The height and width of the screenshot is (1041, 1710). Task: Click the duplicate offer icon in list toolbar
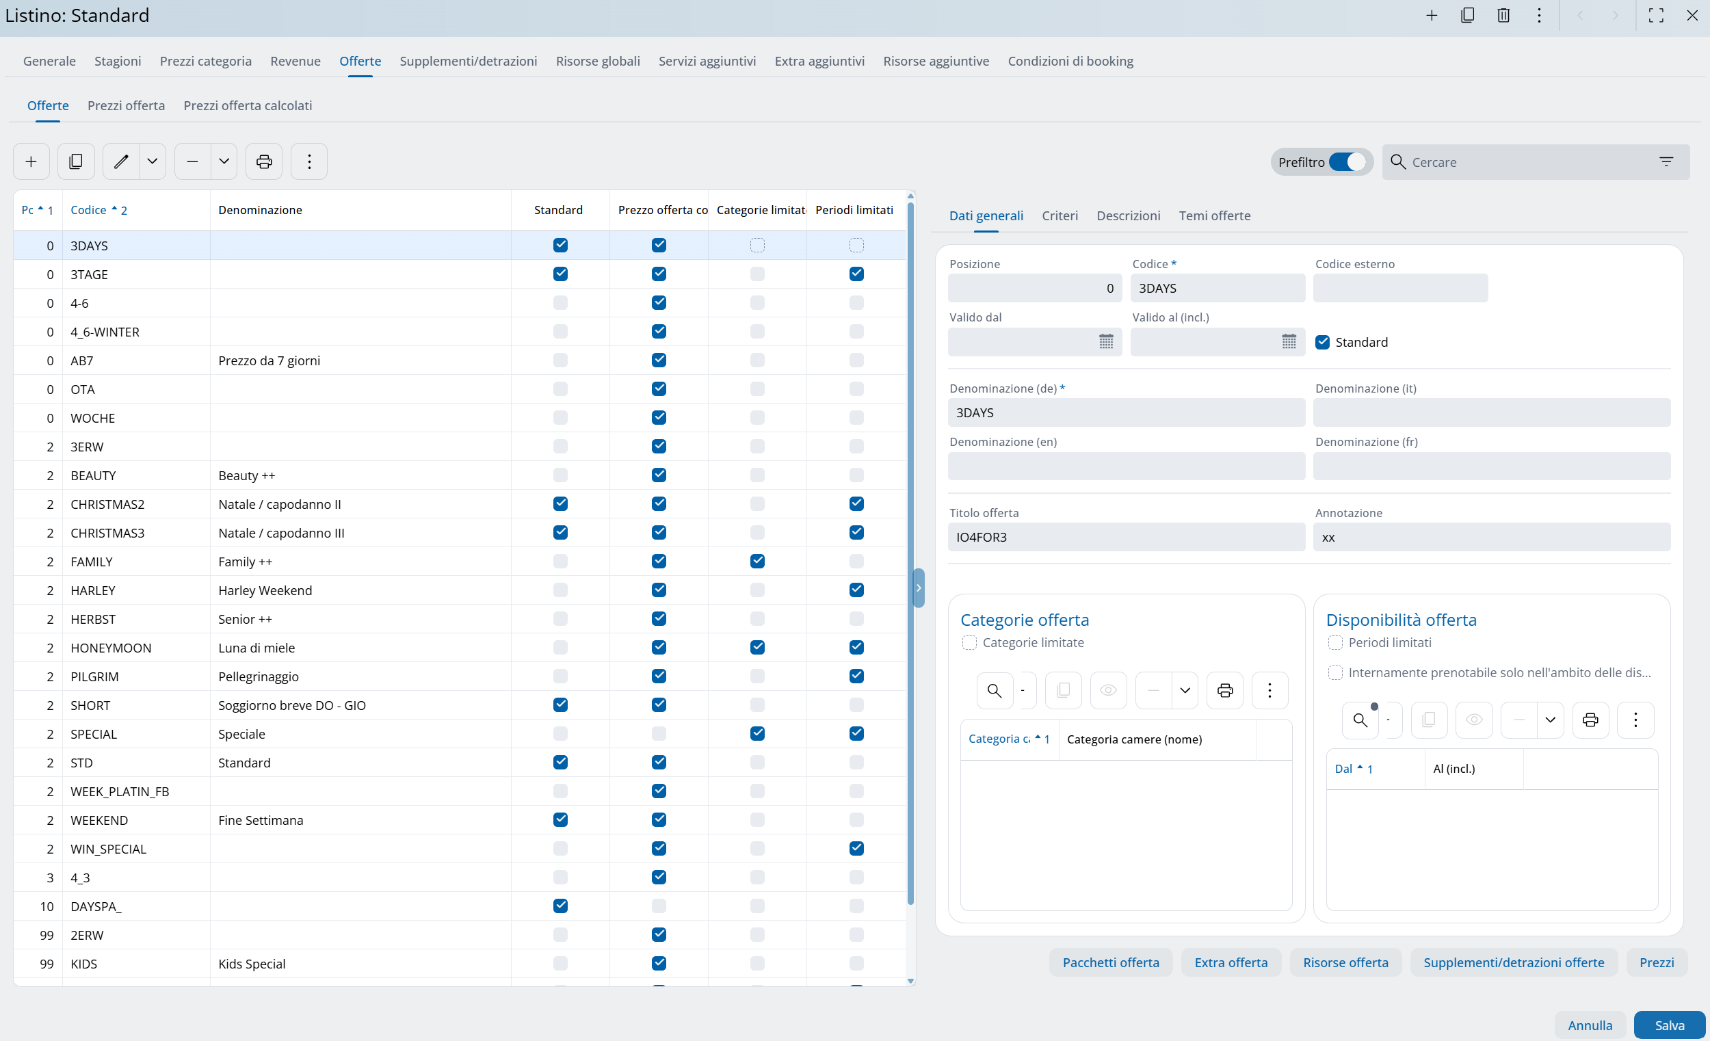coord(76,161)
